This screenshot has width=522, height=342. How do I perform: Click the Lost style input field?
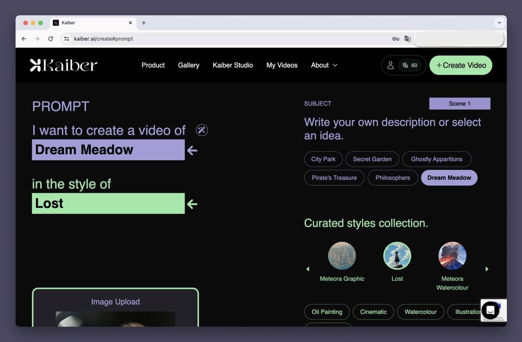pyautogui.click(x=108, y=203)
